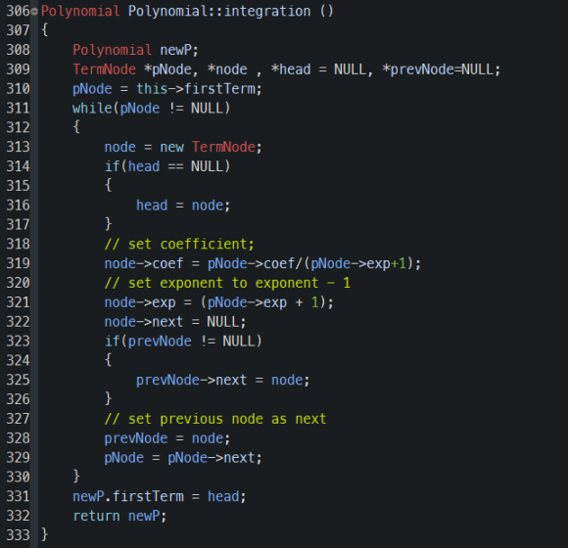Click the newP declaration on line 308
Screen dimensions: 568x548
[179, 50]
